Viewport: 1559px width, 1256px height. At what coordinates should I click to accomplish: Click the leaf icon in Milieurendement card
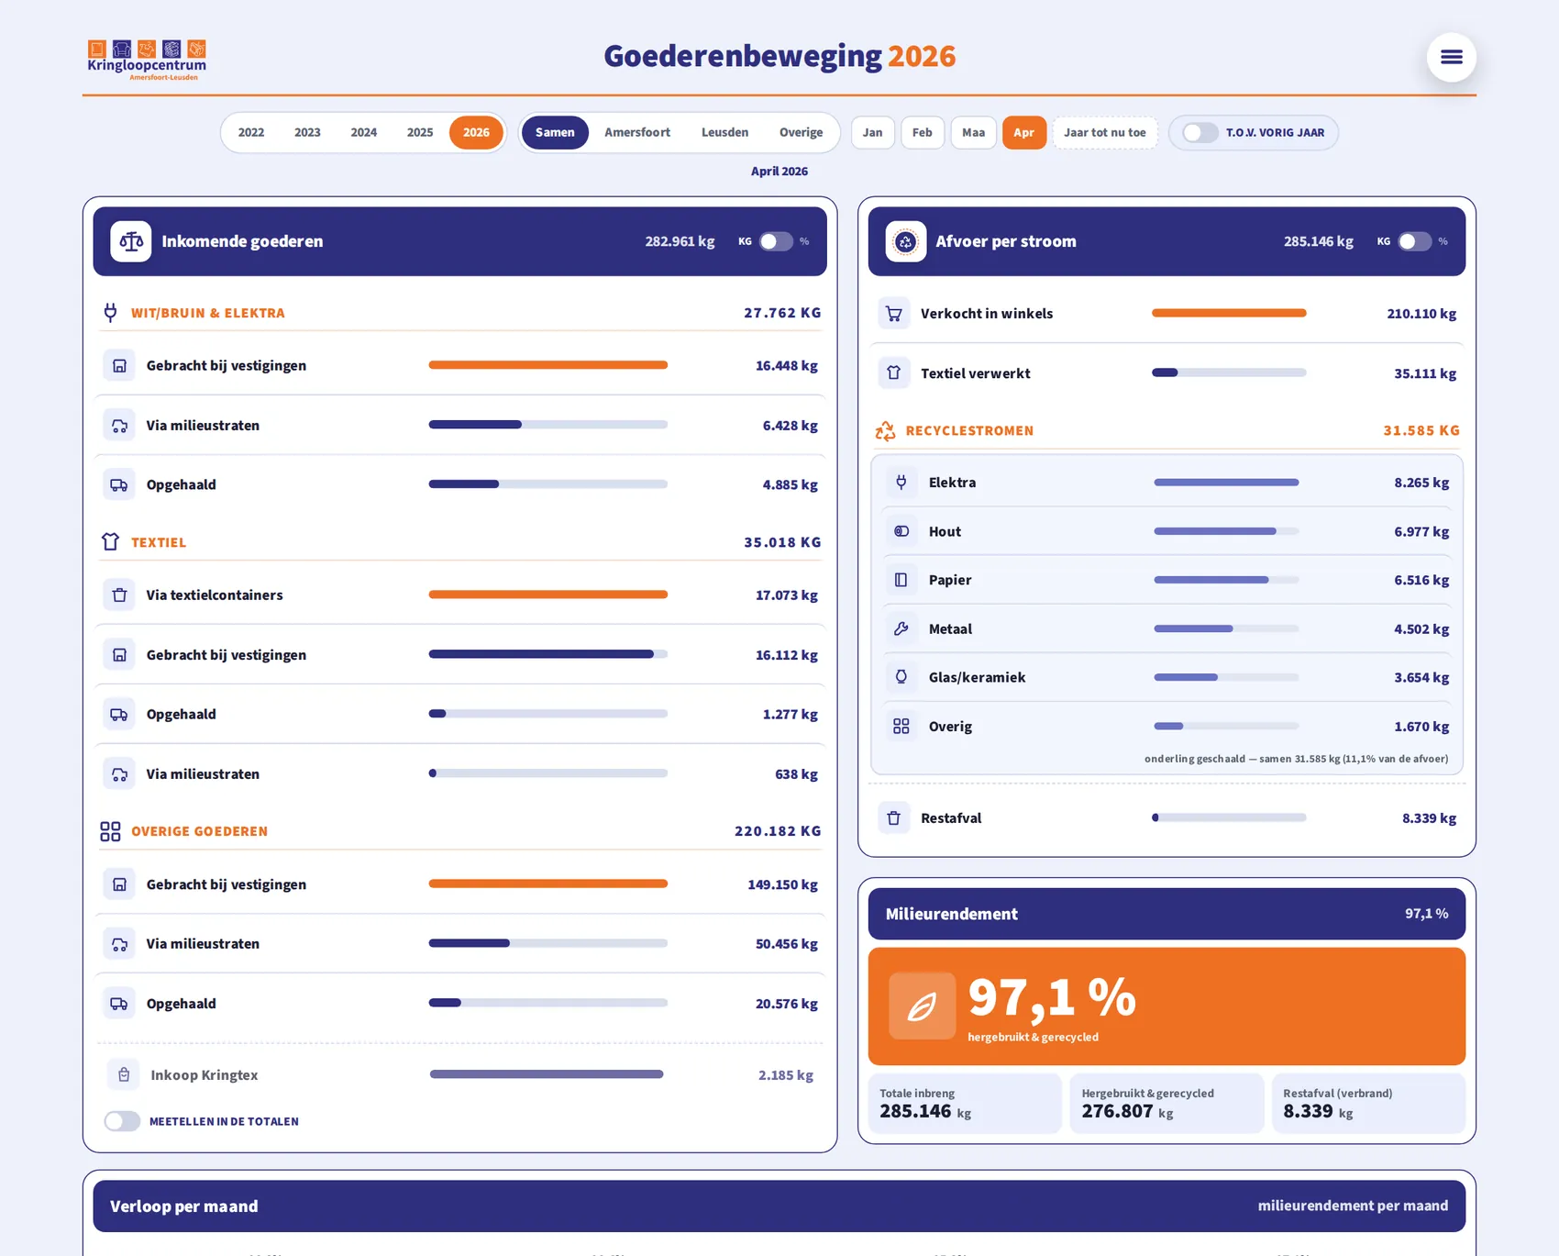click(922, 1006)
